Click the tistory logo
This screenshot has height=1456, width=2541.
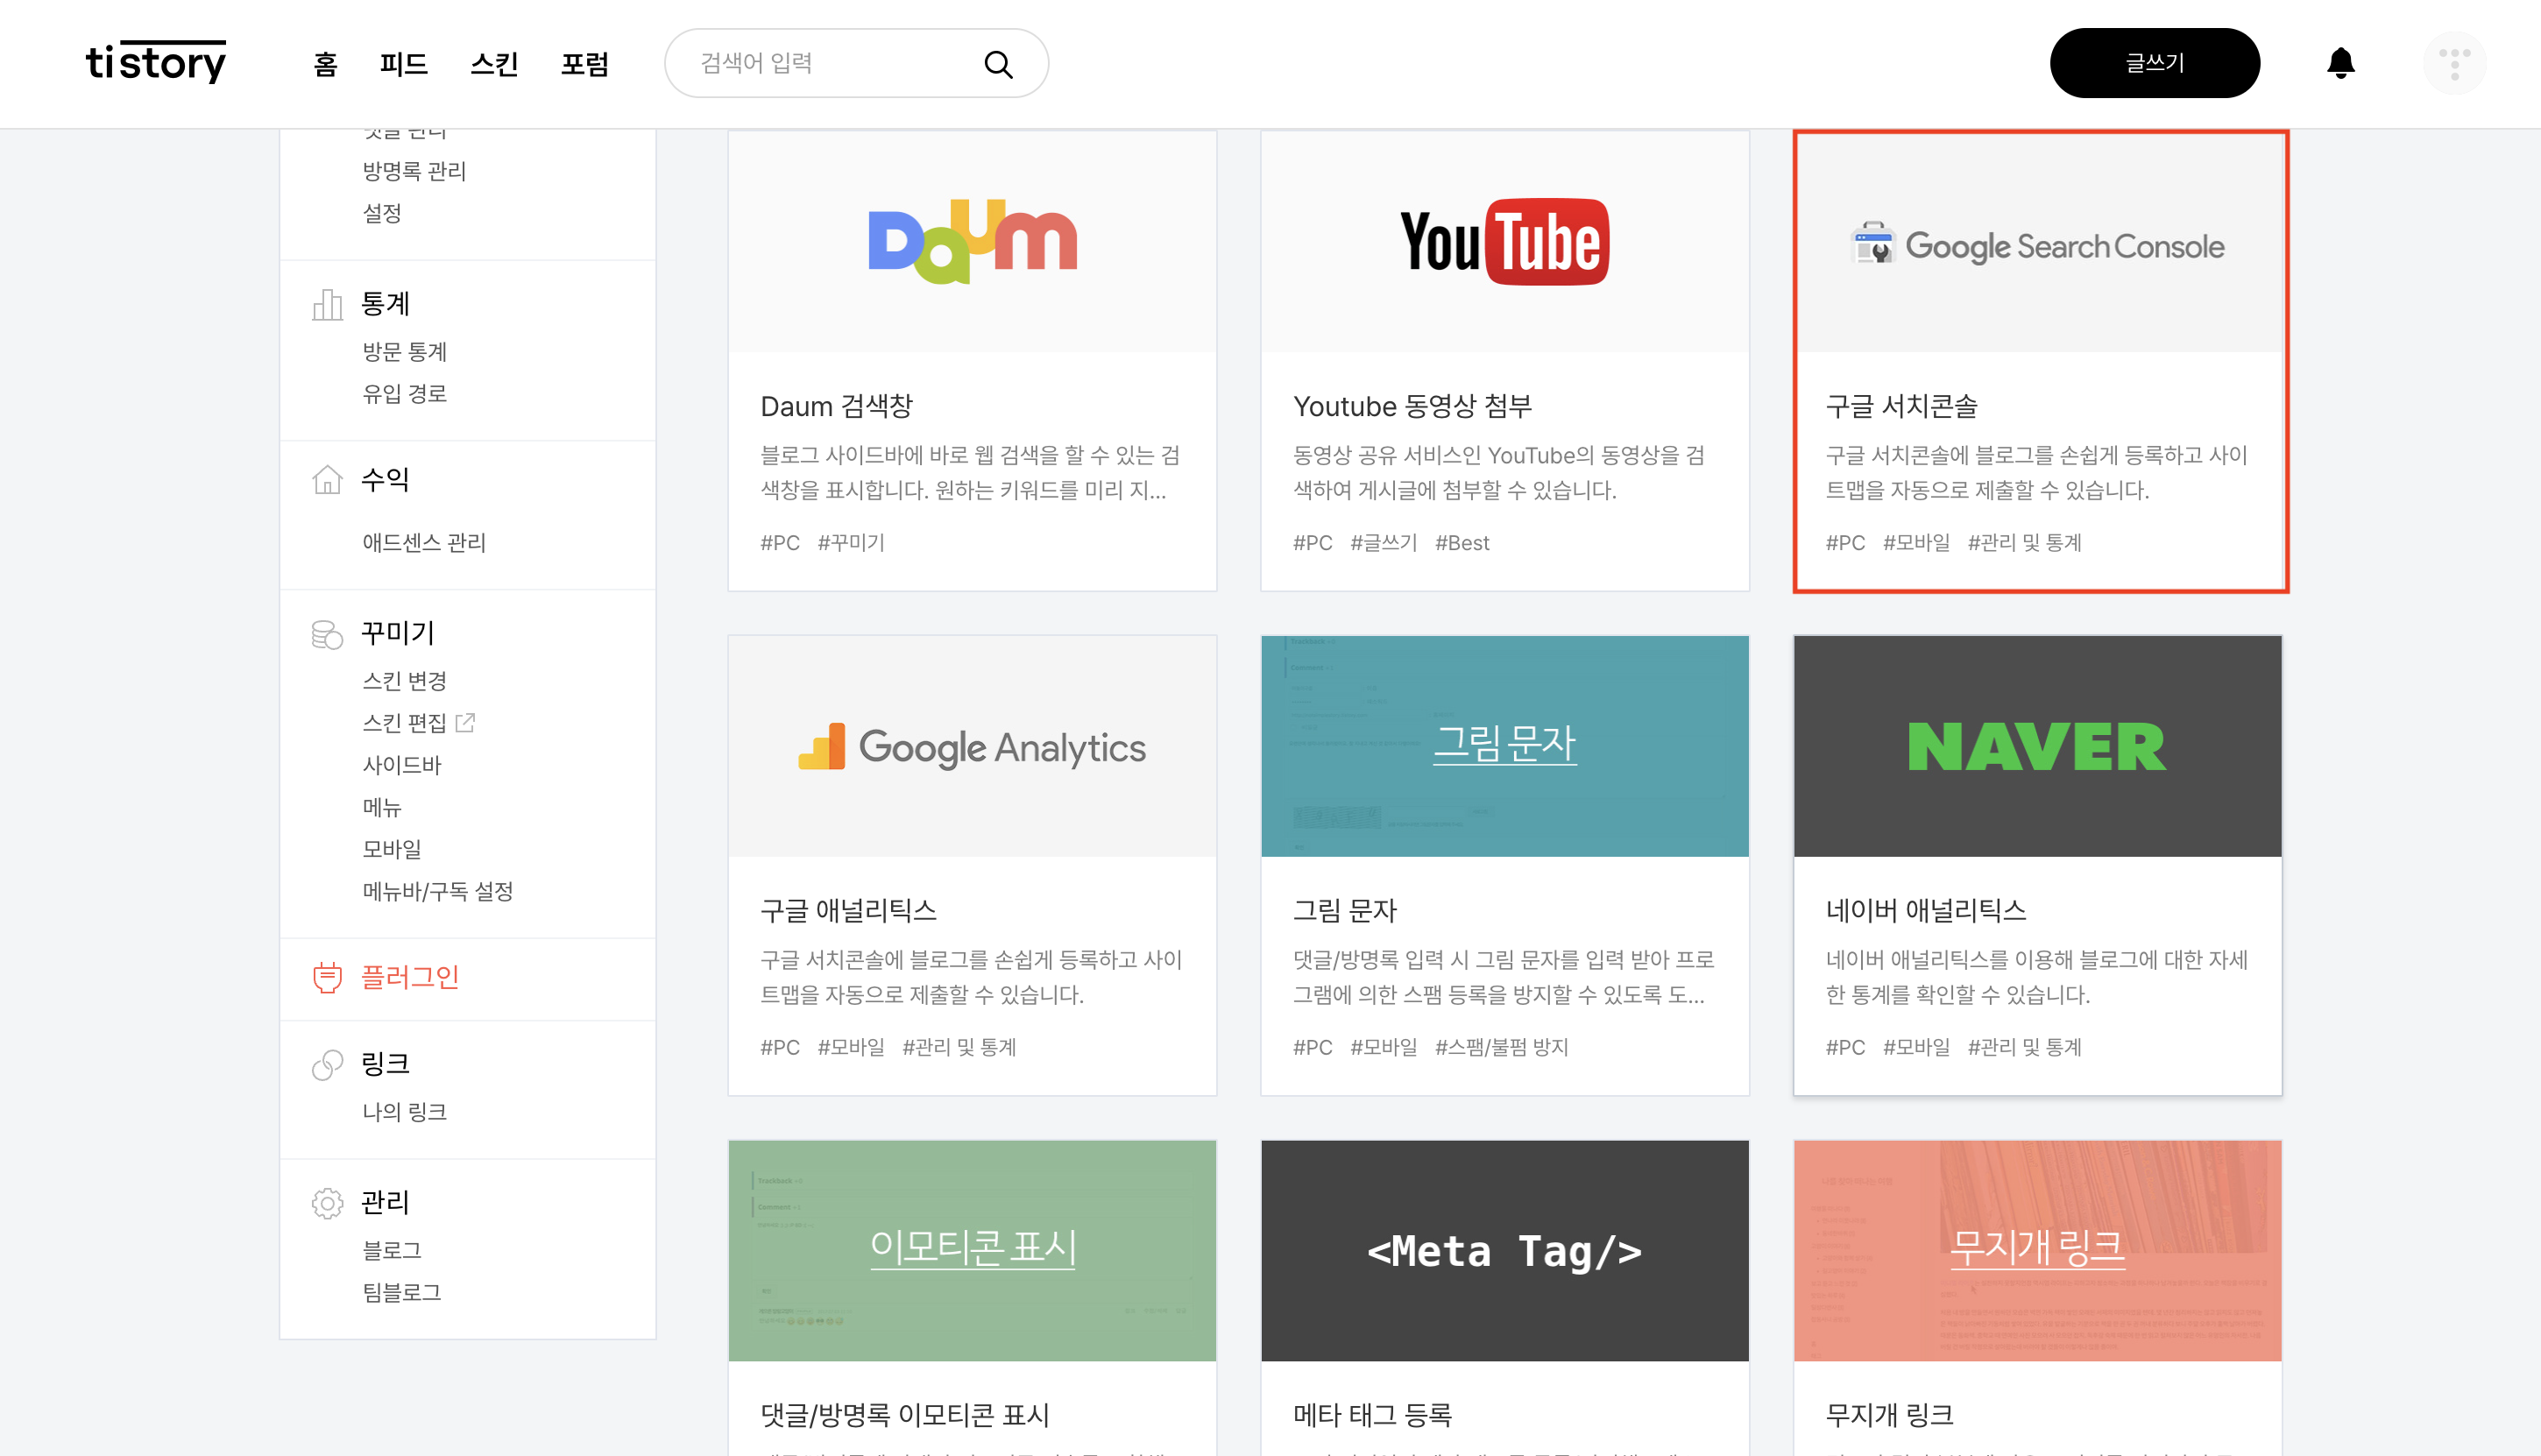(155, 63)
